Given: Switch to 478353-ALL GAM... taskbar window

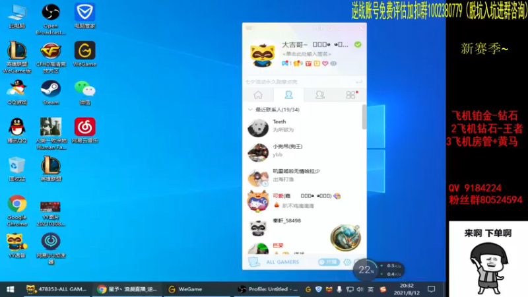Looking at the screenshot, I should pos(57,289).
